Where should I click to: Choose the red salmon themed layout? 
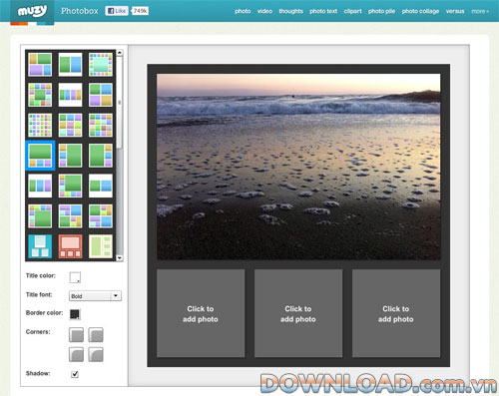pyautogui.click(x=70, y=246)
